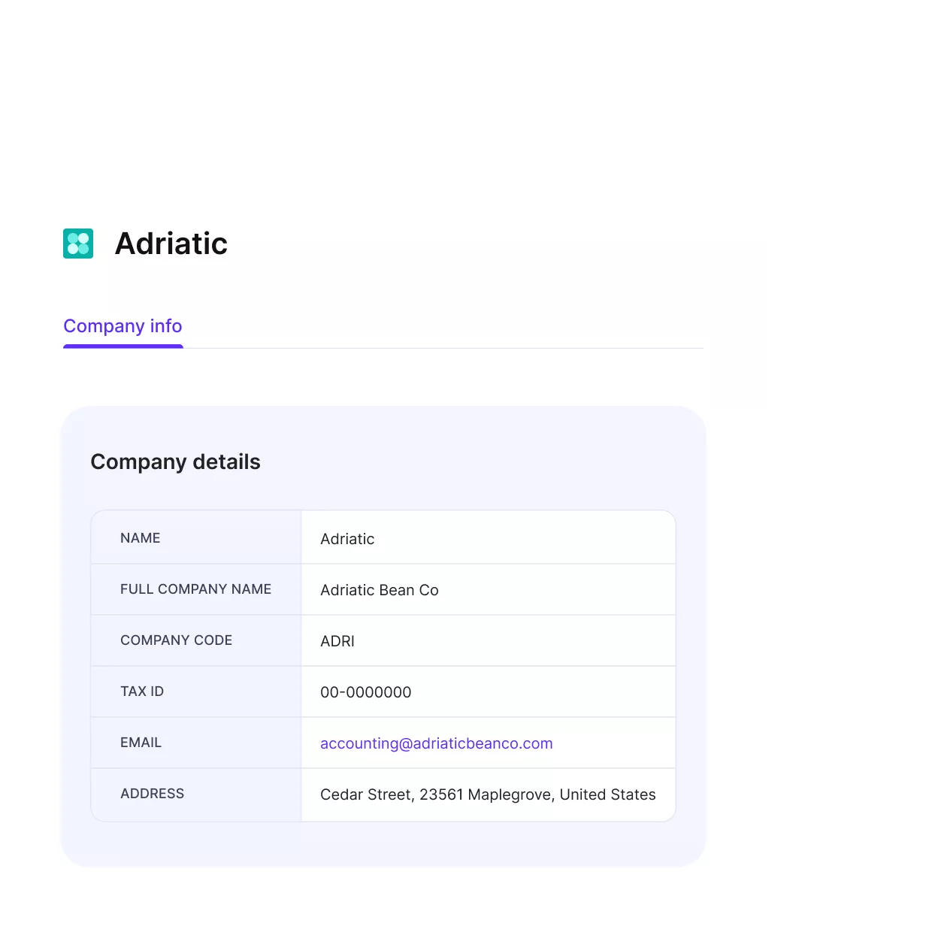
Task: Click the ADDRESS field label
Action: coord(152,794)
